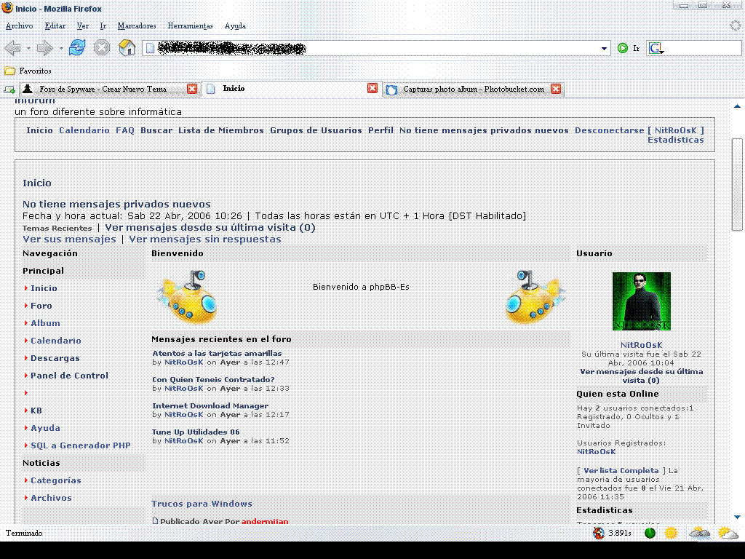745x559 pixels.
Task: Open SQL a Generador PHP link
Action: [80, 445]
